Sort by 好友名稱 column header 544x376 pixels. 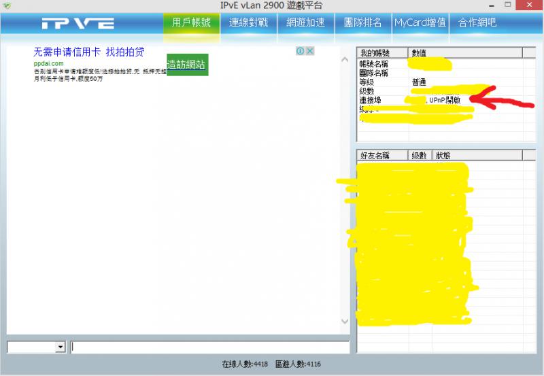382,155
